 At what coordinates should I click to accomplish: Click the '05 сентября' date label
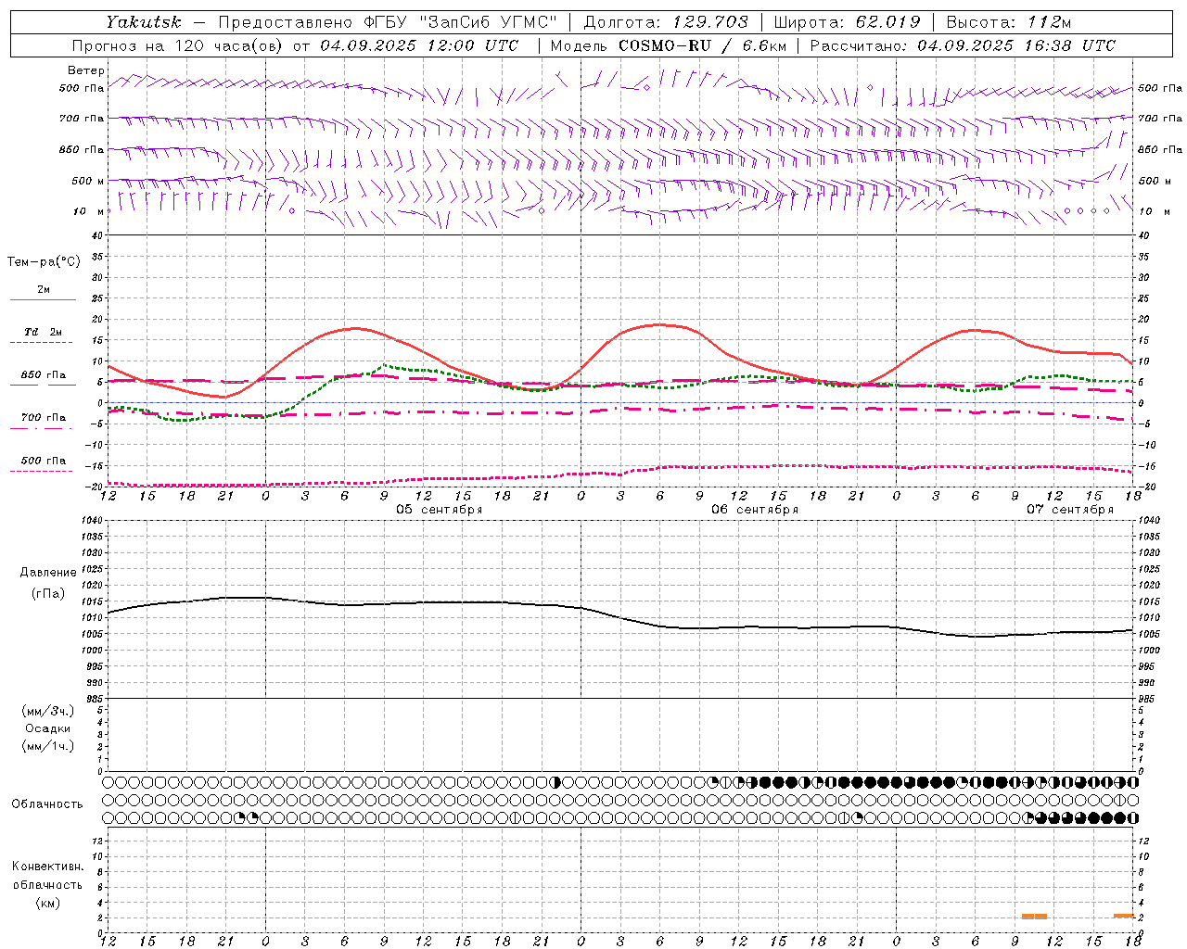[x=440, y=509]
